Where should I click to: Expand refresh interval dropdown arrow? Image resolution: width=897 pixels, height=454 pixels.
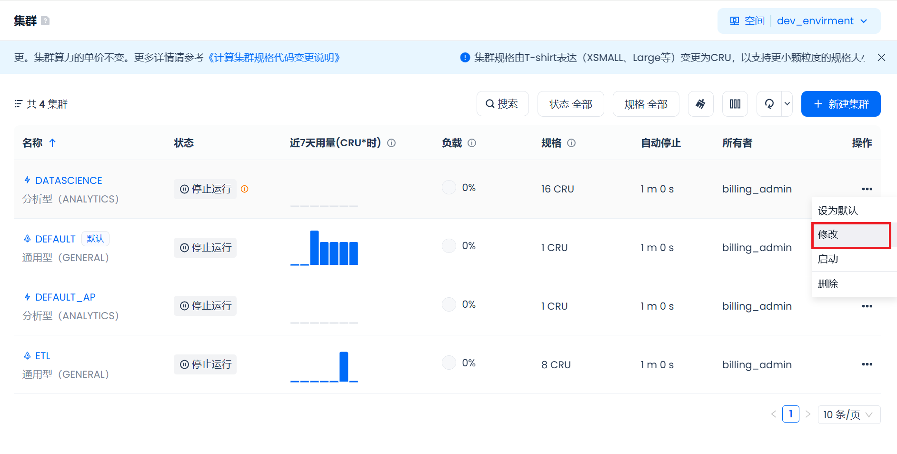787,104
